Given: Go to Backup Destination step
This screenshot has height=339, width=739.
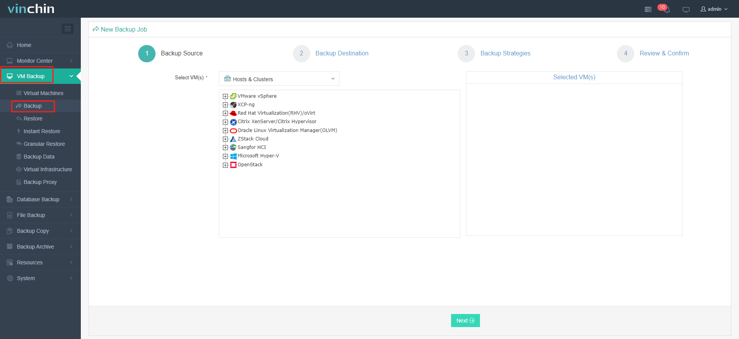Looking at the screenshot, I should (x=341, y=53).
